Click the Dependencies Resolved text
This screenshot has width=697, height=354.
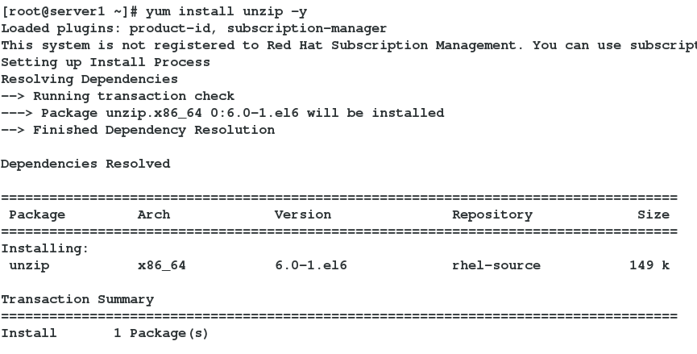(85, 164)
